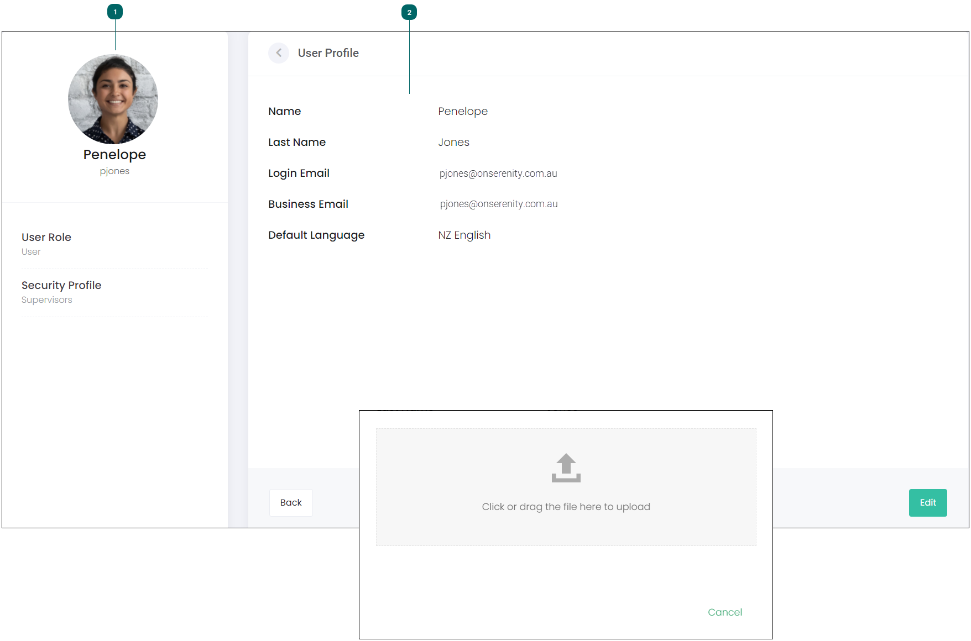The height and width of the screenshot is (641, 971).
Task: Click the Last Name label
Action: click(297, 142)
